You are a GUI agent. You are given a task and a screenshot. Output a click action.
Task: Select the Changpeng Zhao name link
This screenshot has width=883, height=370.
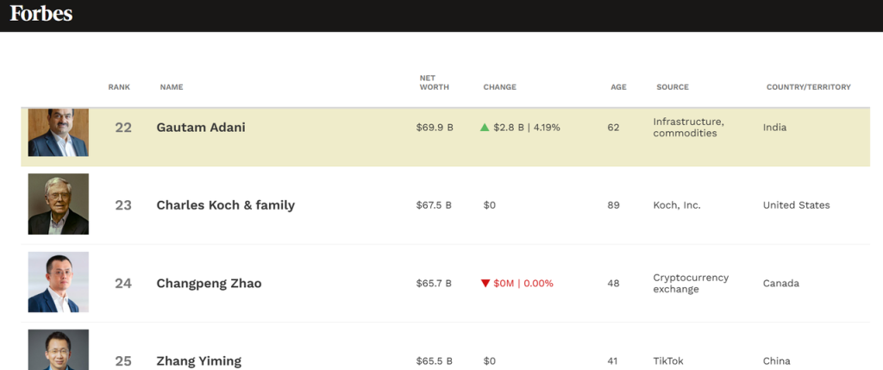(x=209, y=284)
